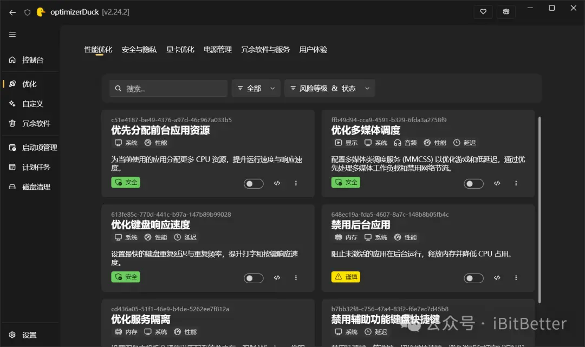Open 冗余软件 in the sidebar
Screen dimensions: 585x347
(x=30, y=123)
